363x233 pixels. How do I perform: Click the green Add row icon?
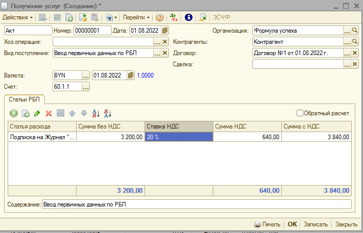14,113
